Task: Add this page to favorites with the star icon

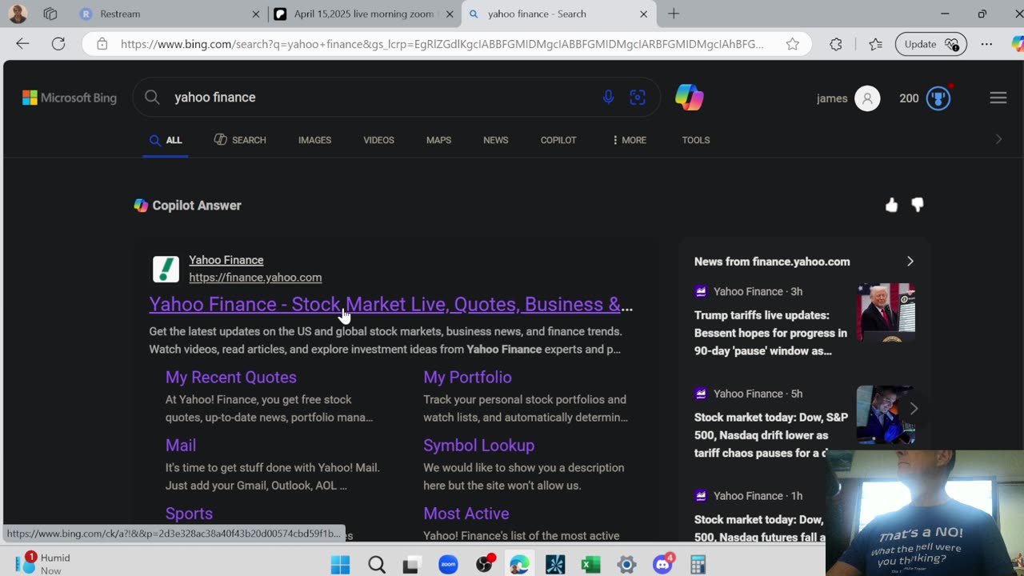Action: pyautogui.click(x=792, y=44)
